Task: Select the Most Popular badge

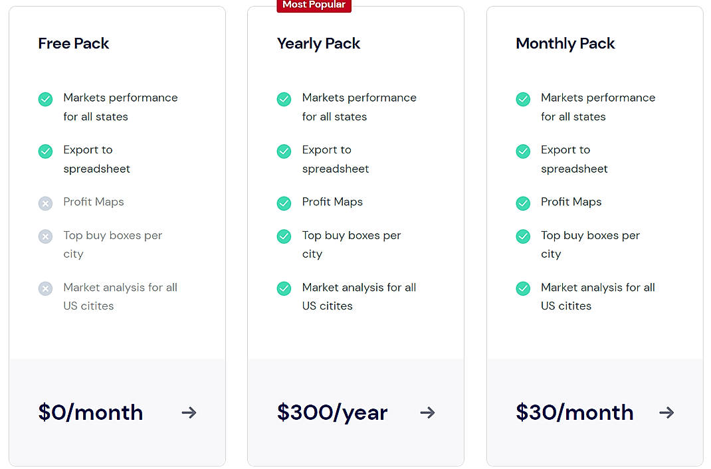Action: click(x=314, y=5)
